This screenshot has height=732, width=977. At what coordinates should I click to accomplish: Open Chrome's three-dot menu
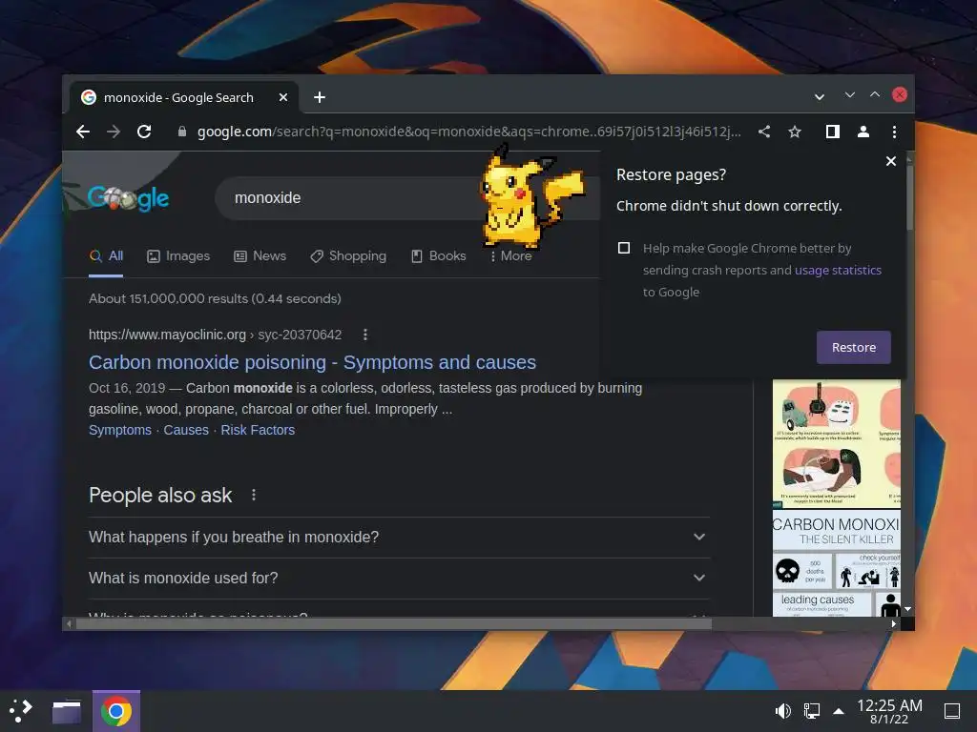click(x=894, y=132)
